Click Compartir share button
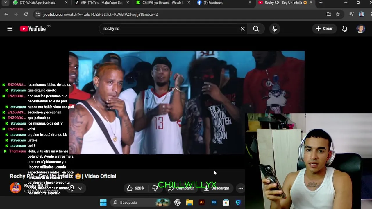Image resolution: width=372 pixels, height=209 pixels. point(181,188)
